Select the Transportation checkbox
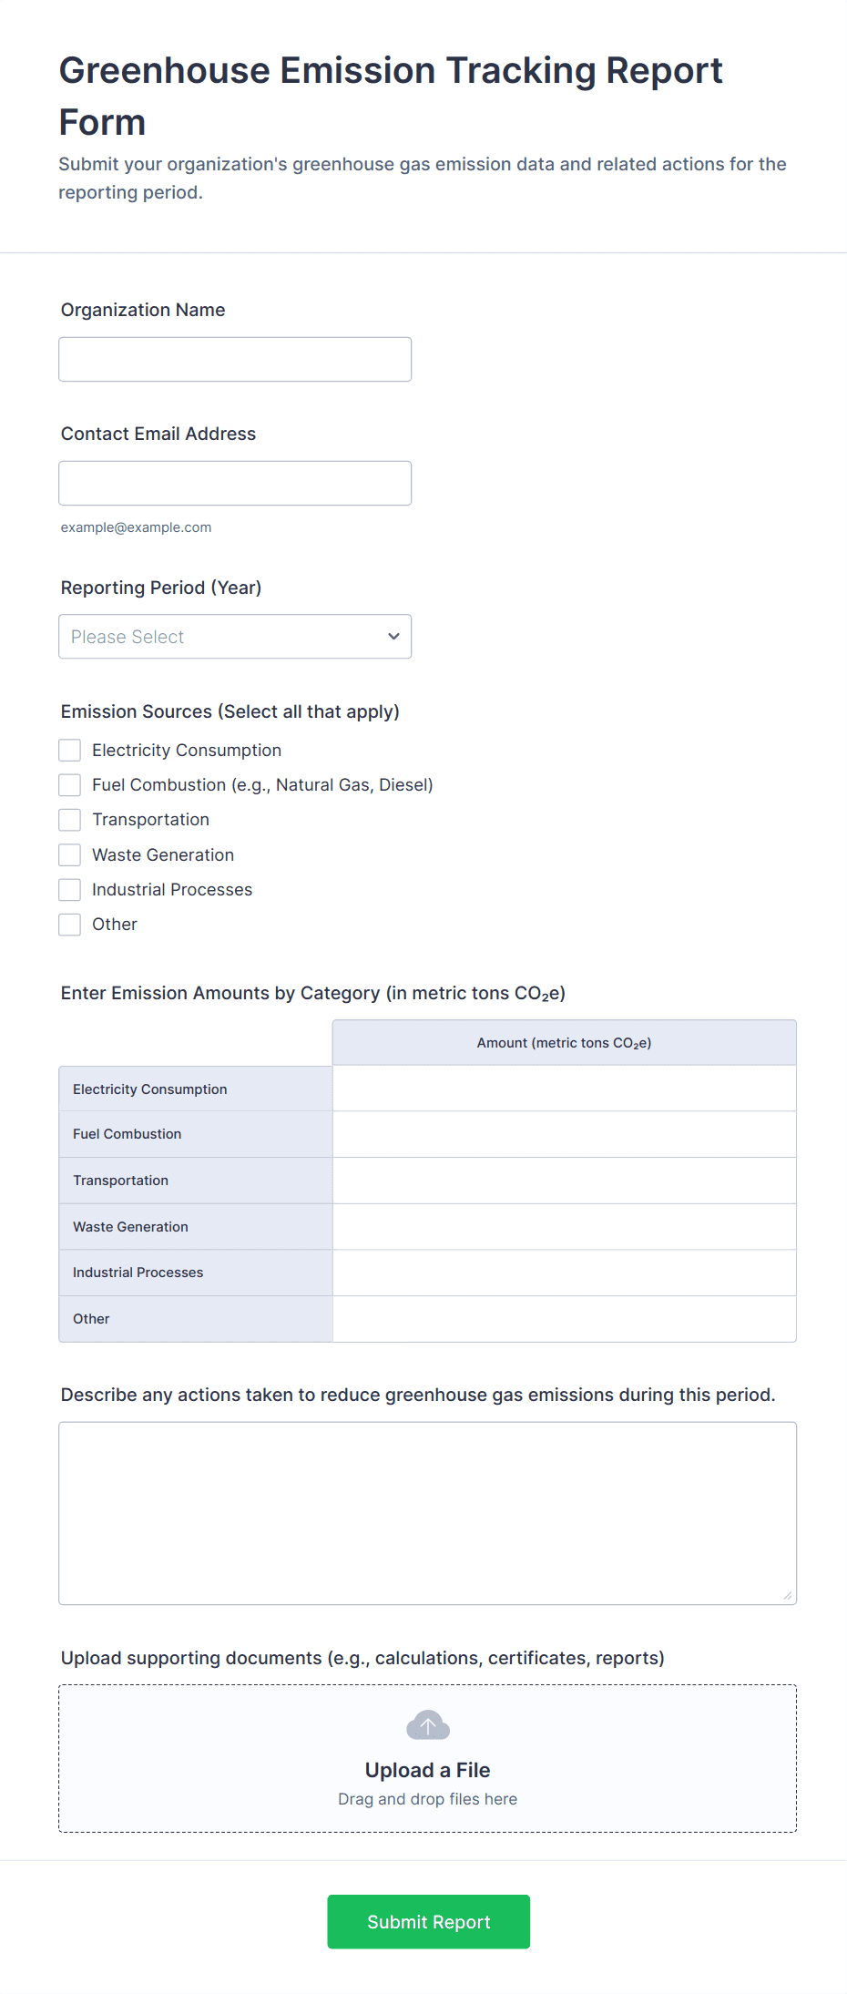 tap(69, 819)
